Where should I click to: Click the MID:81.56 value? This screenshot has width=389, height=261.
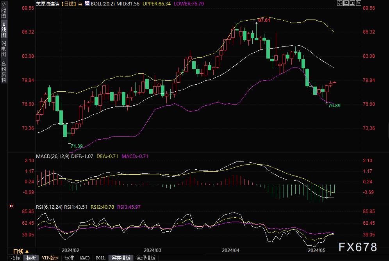[128, 4]
